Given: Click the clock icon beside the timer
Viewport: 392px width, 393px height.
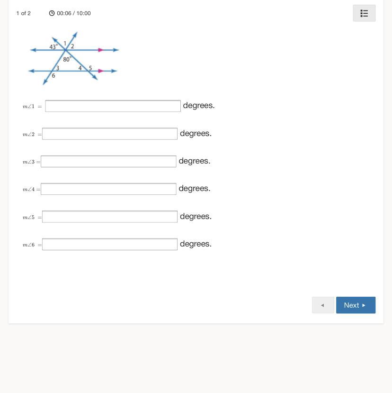Looking at the screenshot, I should tap(52, 13).
